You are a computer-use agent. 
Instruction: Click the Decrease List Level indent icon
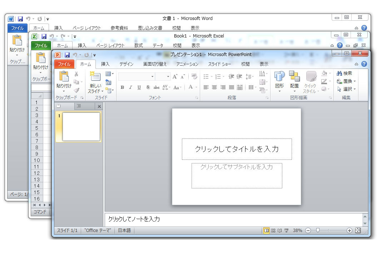[x=231, y=77]
